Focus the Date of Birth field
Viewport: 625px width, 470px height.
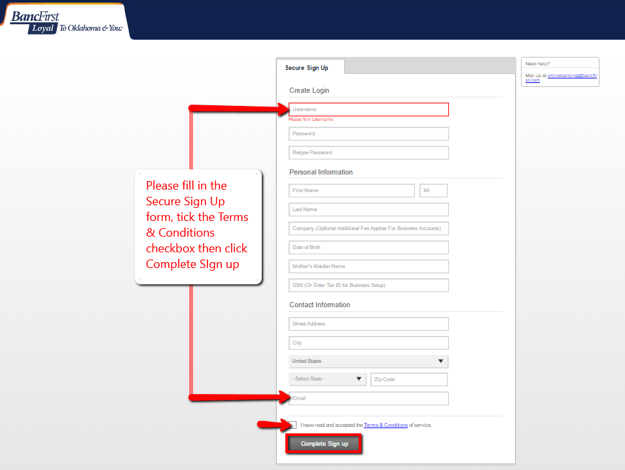coord(368,247)
